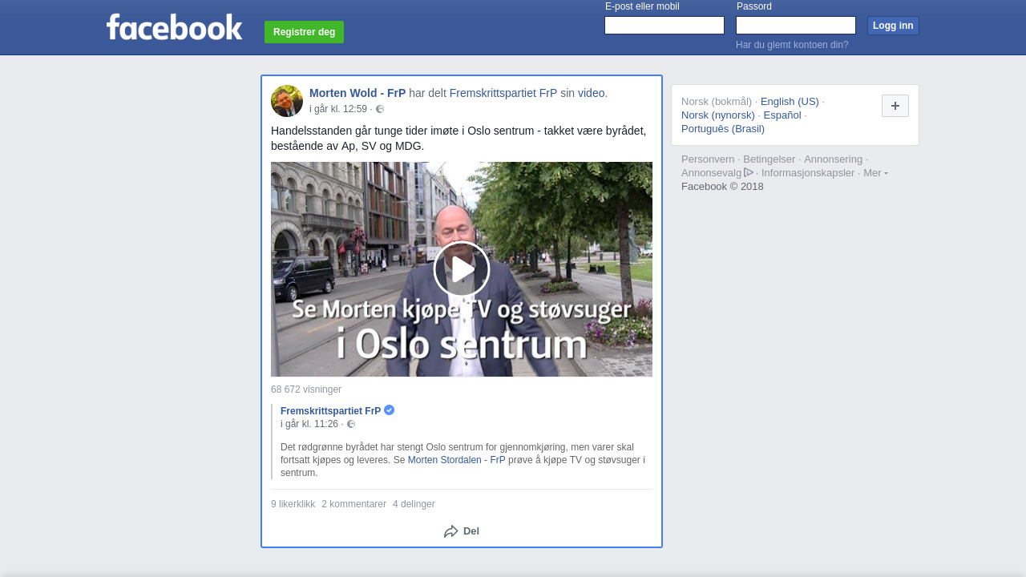Switch language to English (US)
1026x577 pixels.
coord(790,101)
